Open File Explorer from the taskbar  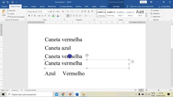point(84,94)
